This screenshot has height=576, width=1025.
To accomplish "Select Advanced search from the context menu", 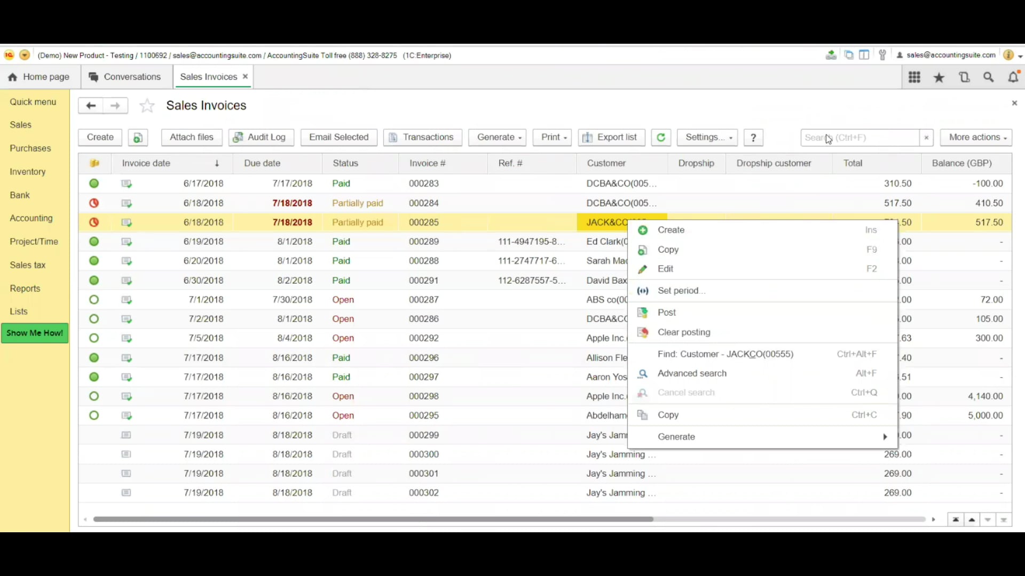I will point(692,373).
